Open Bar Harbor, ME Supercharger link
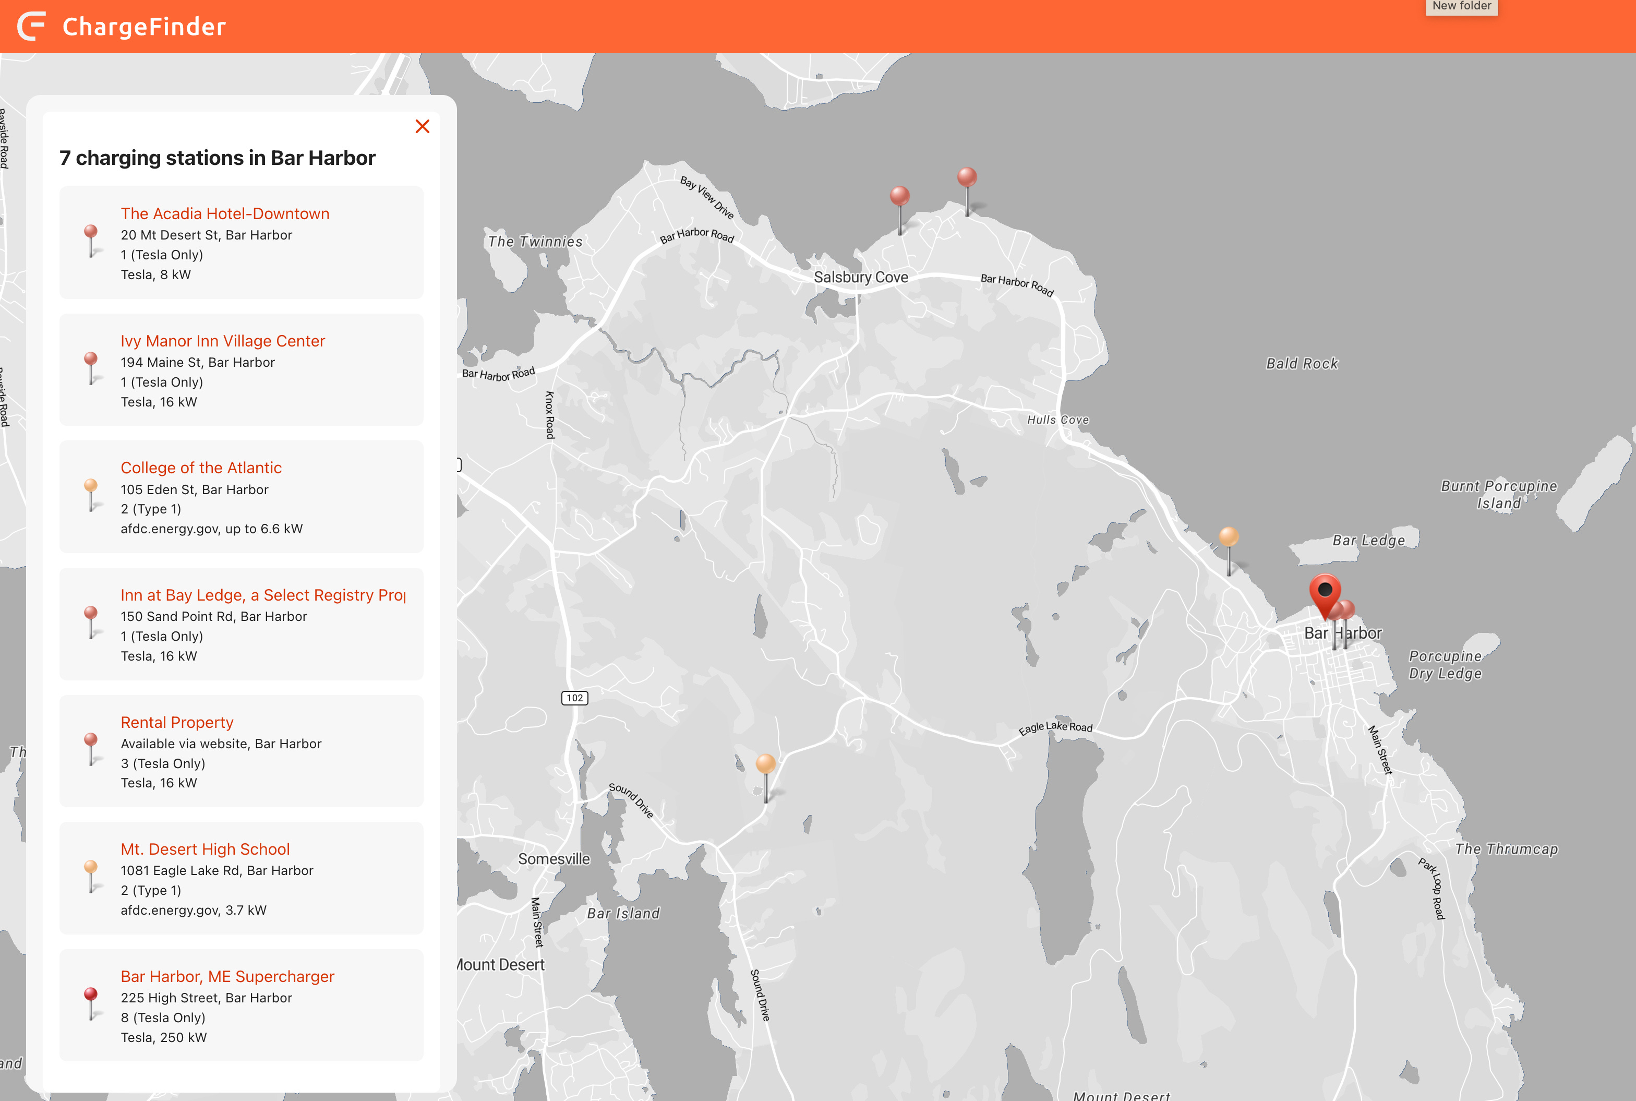The width and height of the screenshot is (1636, 1101). pos(227,976)
